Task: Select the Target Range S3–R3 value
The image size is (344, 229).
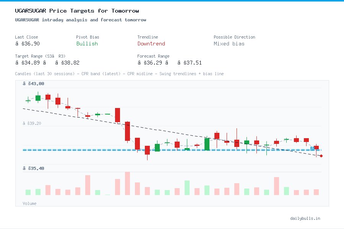Action: coord(48,63)
